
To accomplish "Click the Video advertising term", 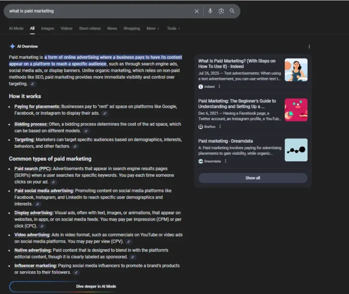I will pyautogui.click(x=32, y=235).
